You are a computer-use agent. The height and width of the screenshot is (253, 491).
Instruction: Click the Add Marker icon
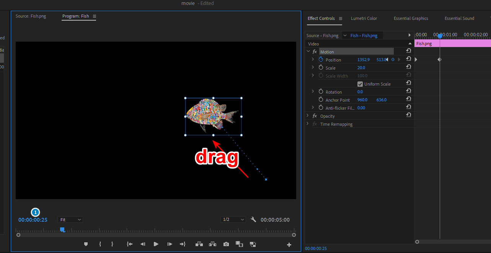[x=86, y=244]
